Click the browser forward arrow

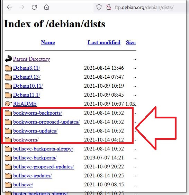tap(22, 7)
